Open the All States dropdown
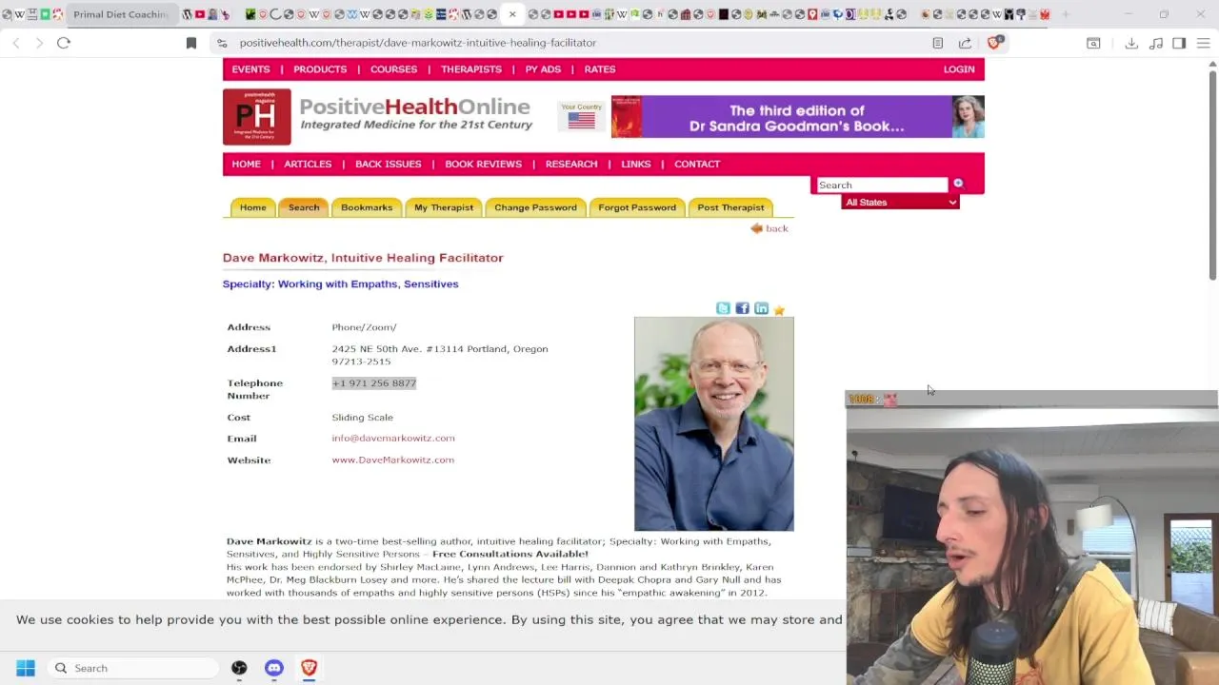This screenshot has width=1219, height=685. [900, 203]
